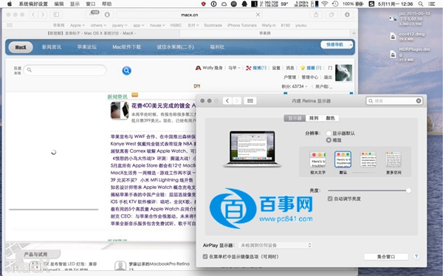The width and height of the screenshot is (443, 276).
Task: Click the cloud icon in the menu bar
Action: click(224, 4)
